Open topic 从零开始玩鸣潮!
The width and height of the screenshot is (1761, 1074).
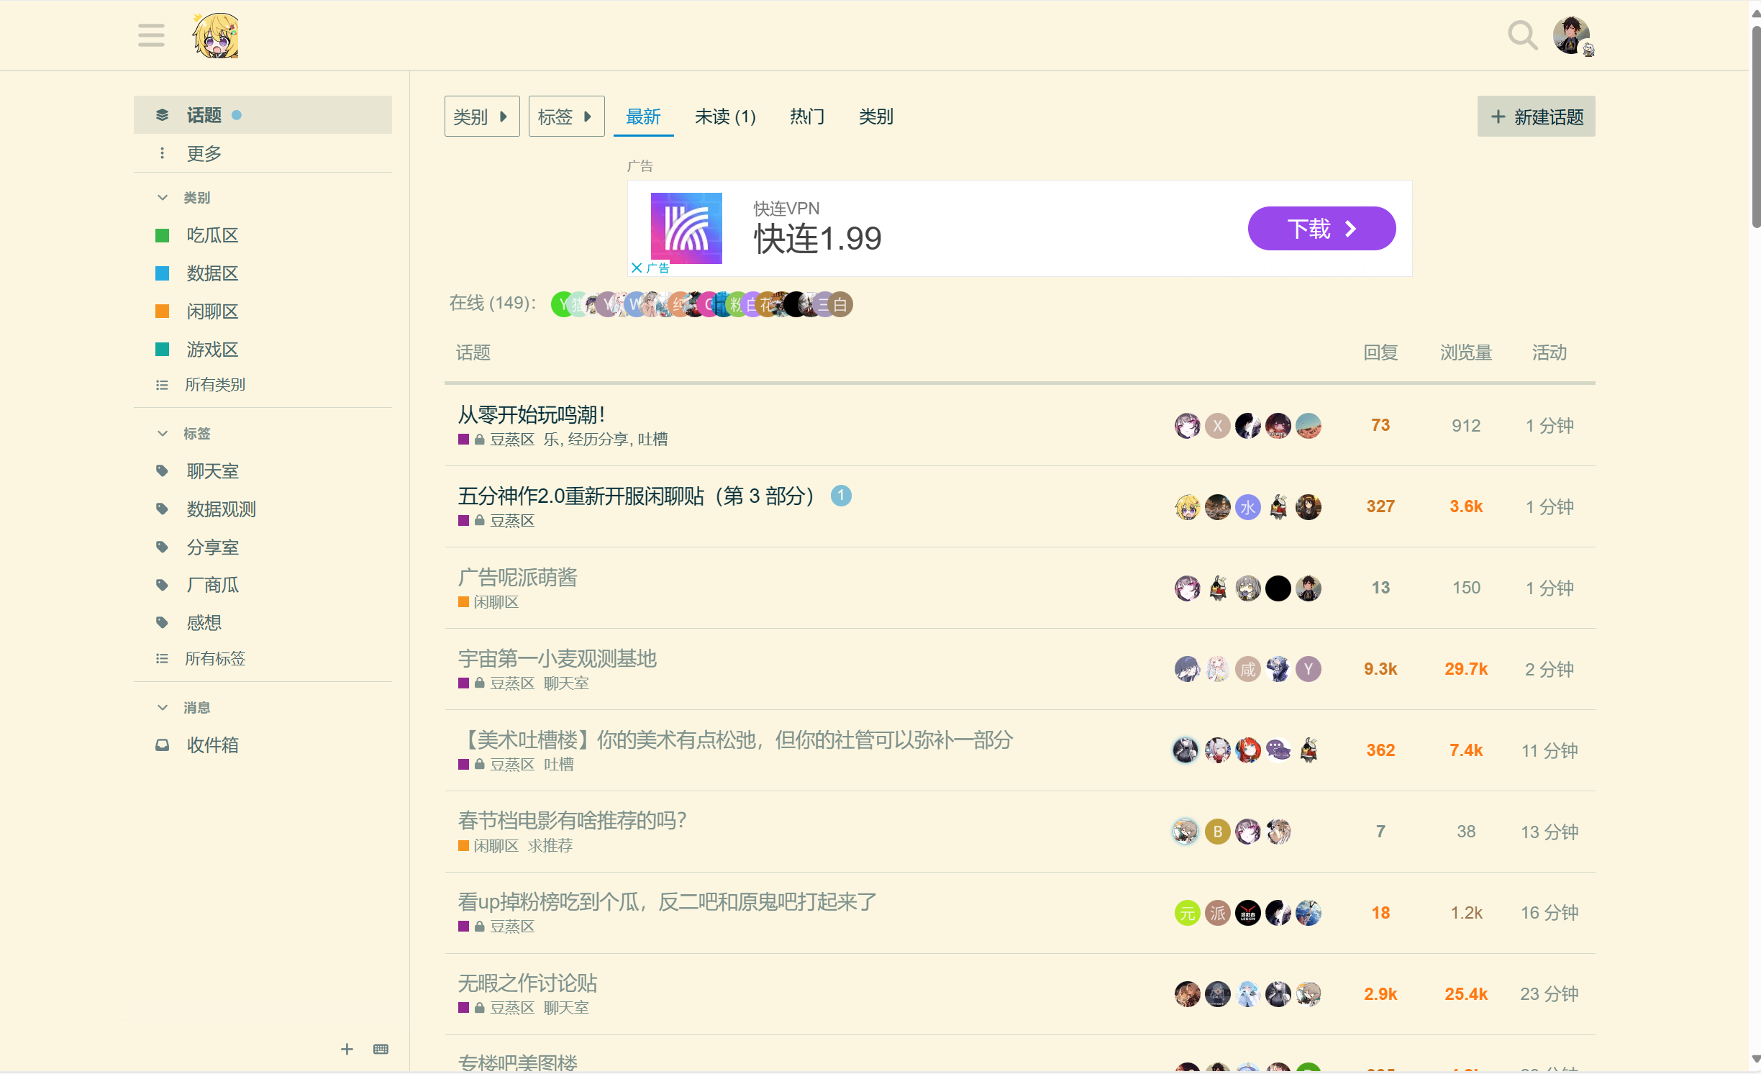531,414
